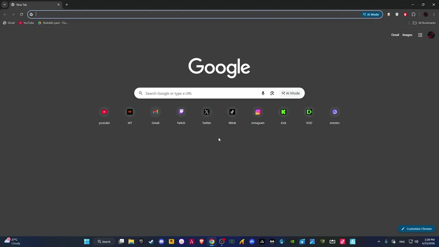Open the 3bdullah pack bookmark
The width and height of the screenshot is (439, 247).
[x=53, y=23]
